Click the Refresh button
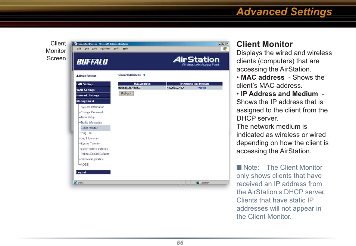The image size is (356, 246). pos(126,93)
